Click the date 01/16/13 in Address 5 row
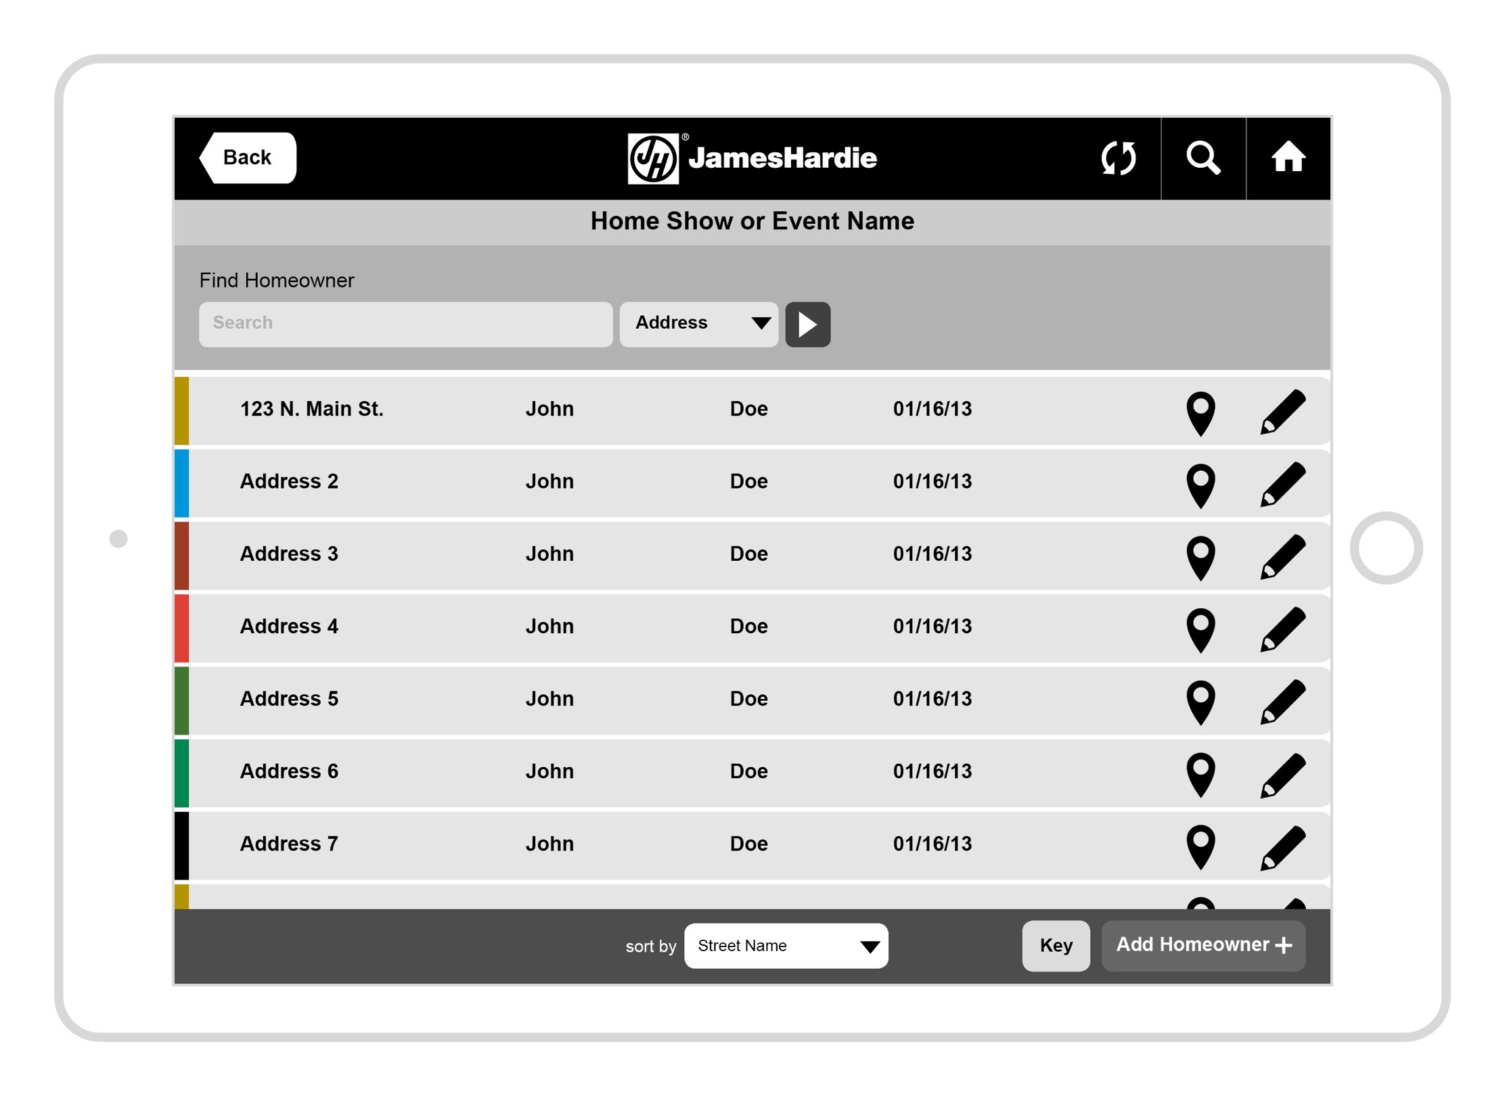This screenshot has width=1505, height=1096. tap(932, 698)
